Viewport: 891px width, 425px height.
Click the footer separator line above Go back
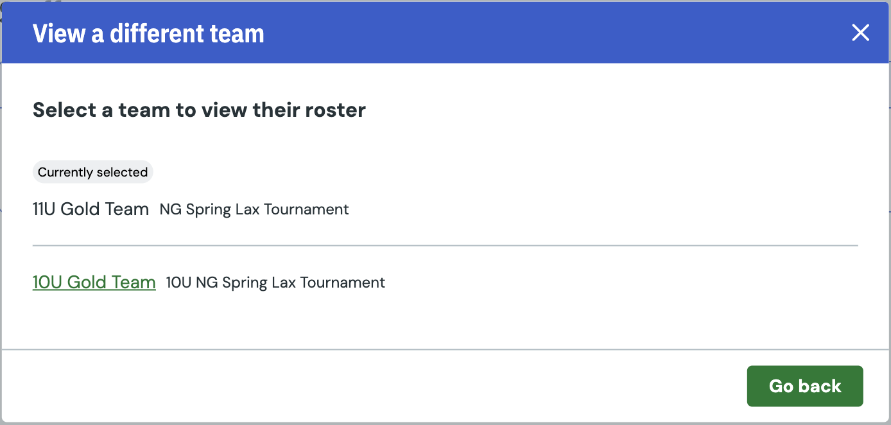[445, 350]
